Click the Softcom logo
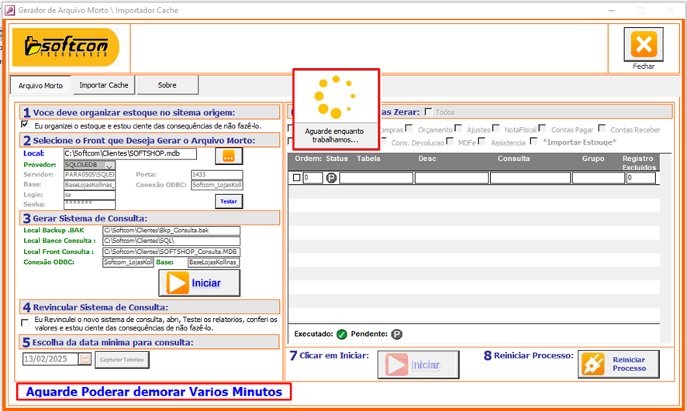The height and width of the screenshot is (411, 687). point(66,48)
